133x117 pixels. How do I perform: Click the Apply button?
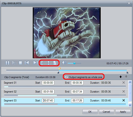coord(123,112)
